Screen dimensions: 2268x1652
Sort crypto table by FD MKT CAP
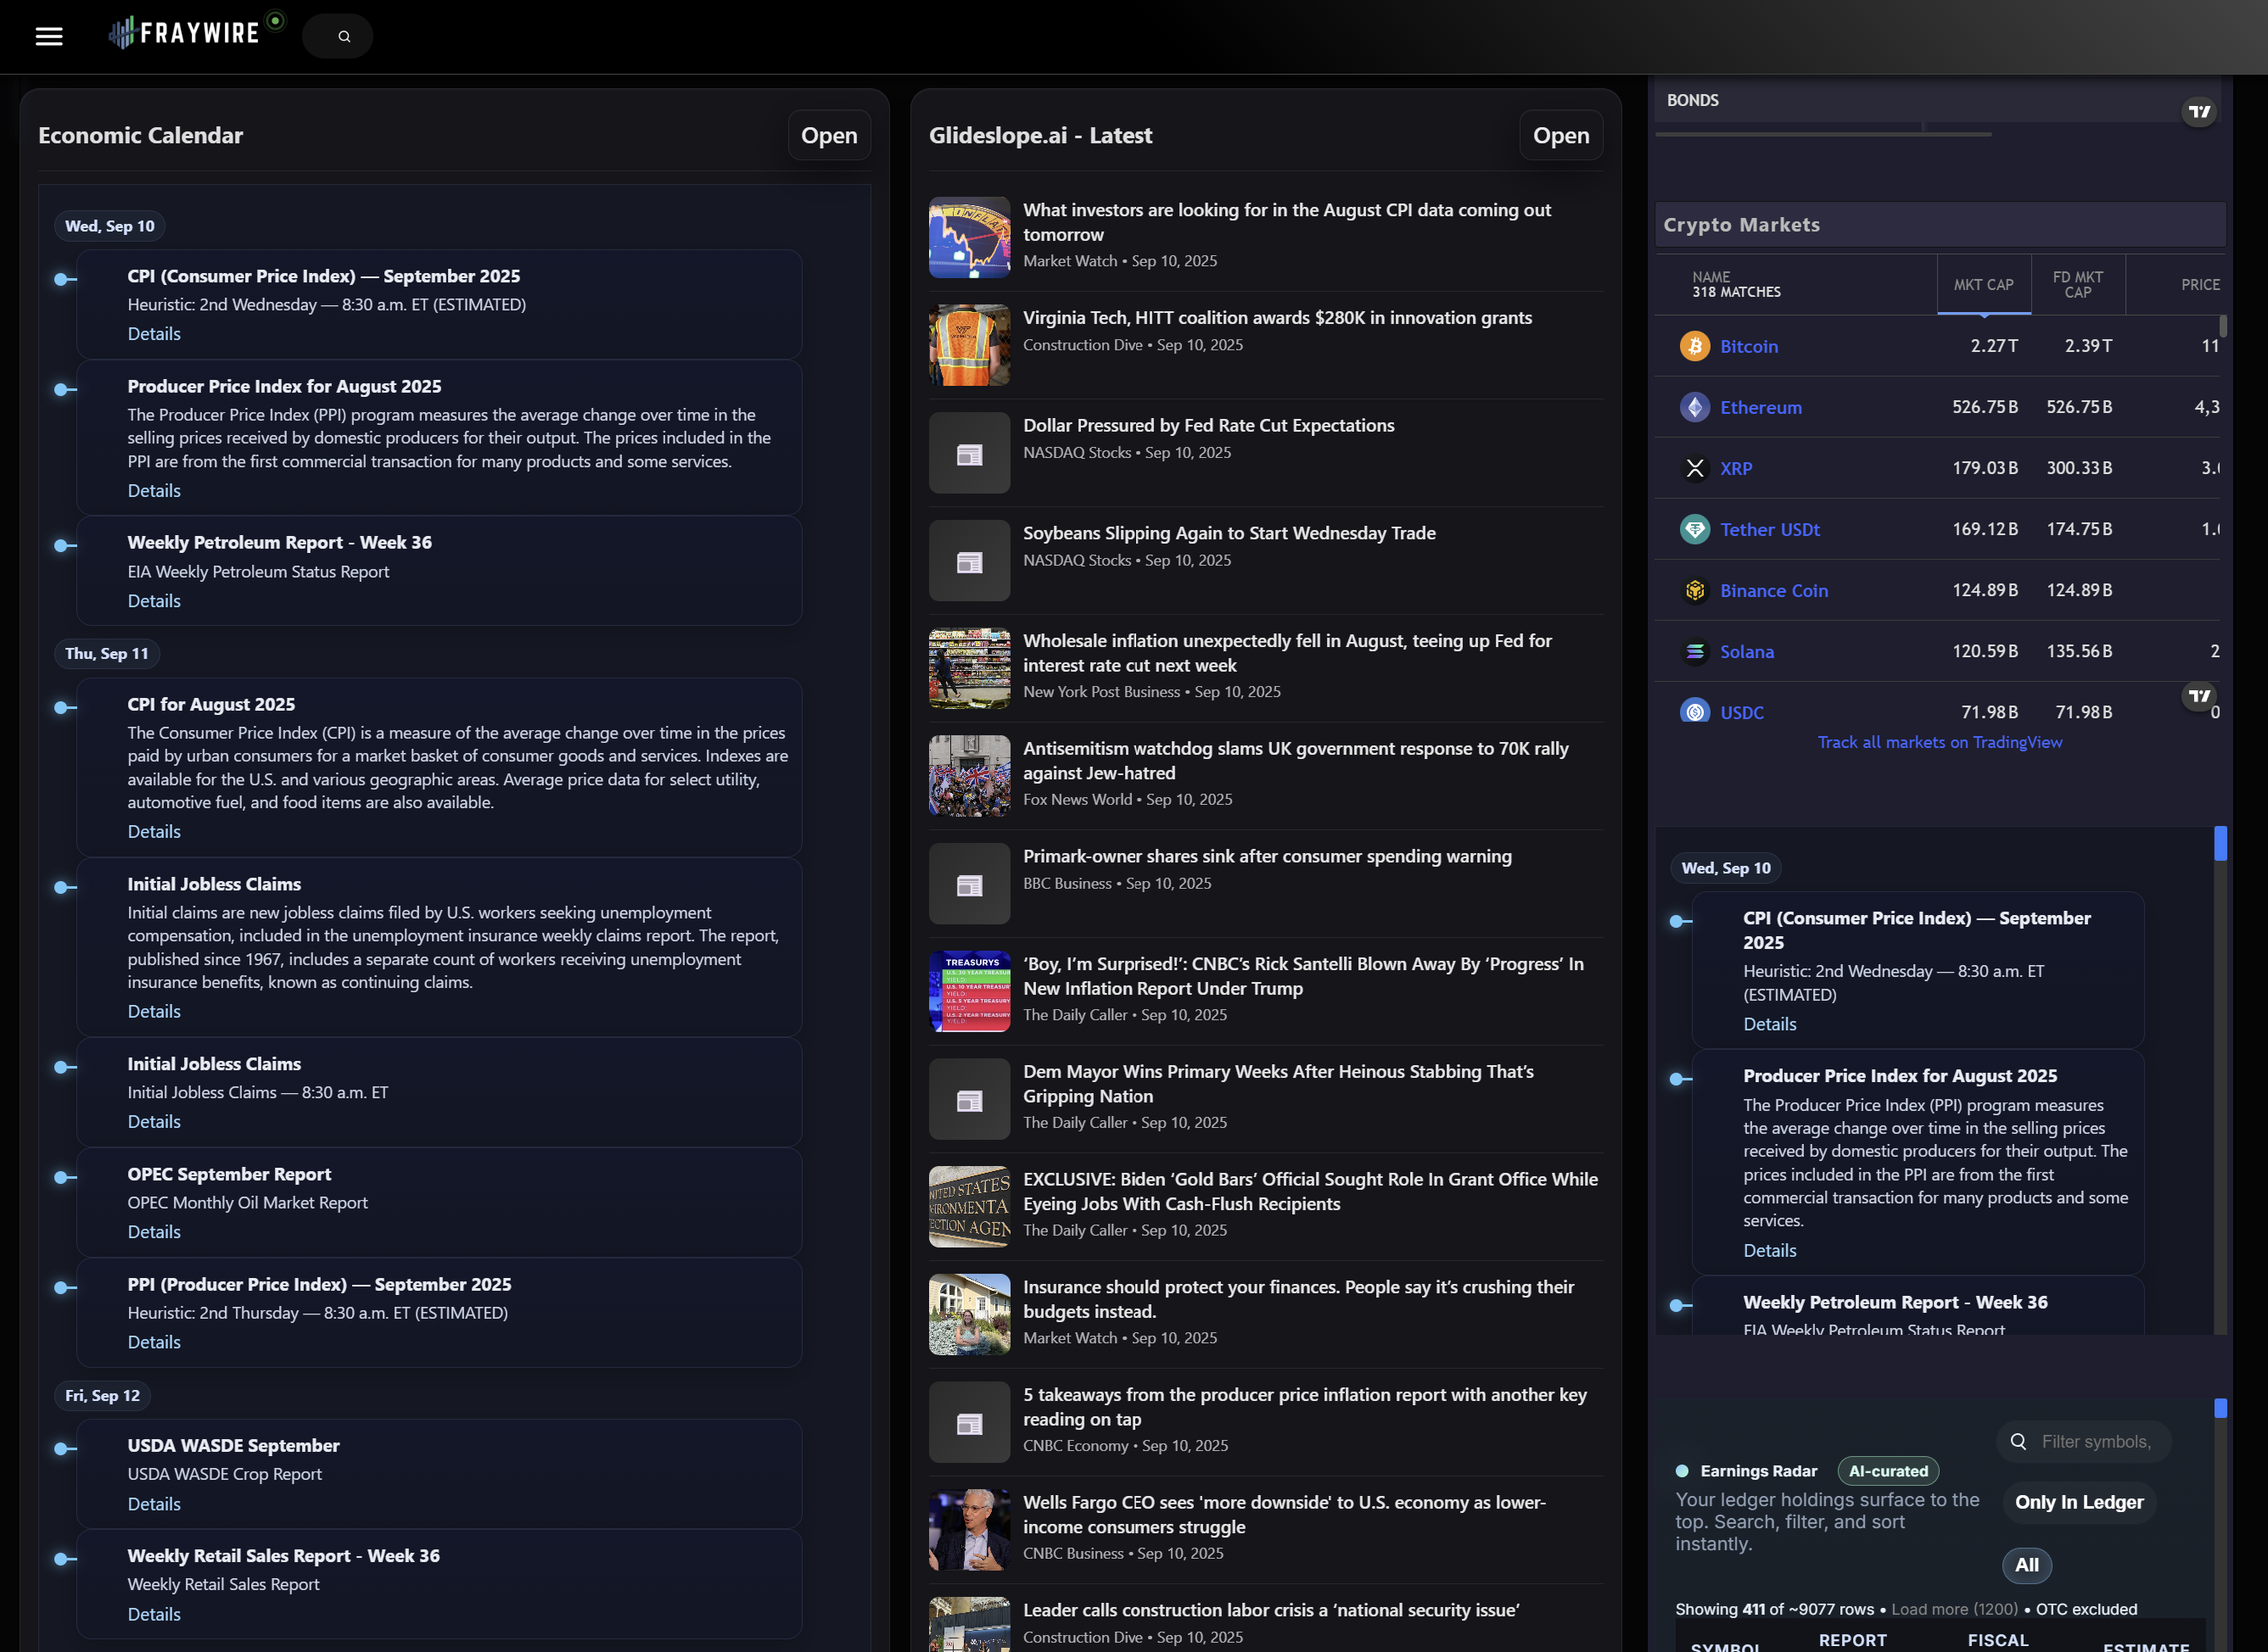(x=2077, y=285)
